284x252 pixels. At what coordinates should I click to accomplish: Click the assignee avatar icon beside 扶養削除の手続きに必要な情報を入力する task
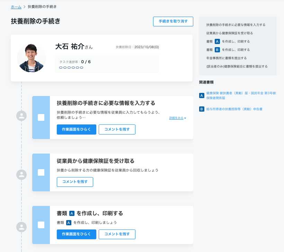(x=21, y=116)
